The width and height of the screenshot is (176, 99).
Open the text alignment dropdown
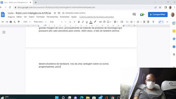point(116,22)
